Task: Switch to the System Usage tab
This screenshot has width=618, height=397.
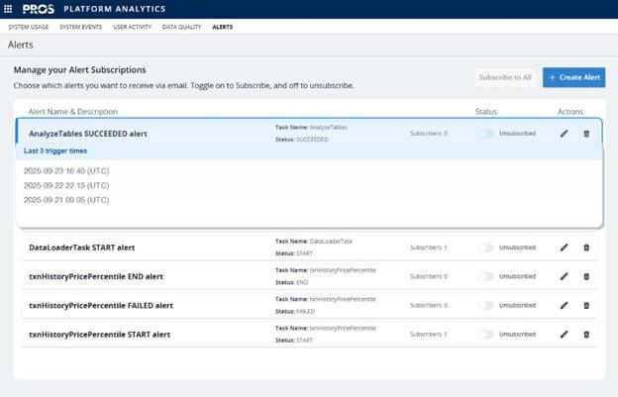Action: [28, 27]
